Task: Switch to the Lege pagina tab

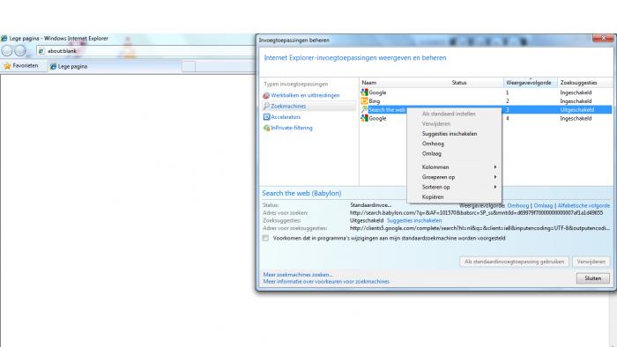Action: [x=114, y=66]
